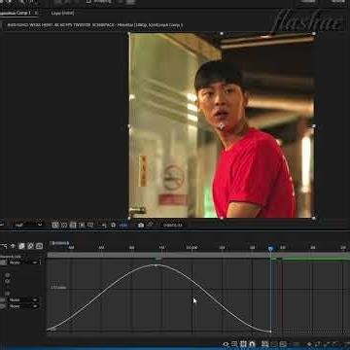Click the preview timecode in viewer toolbar
This screenshot has height=350, width=350.
(x=173, y=225)
